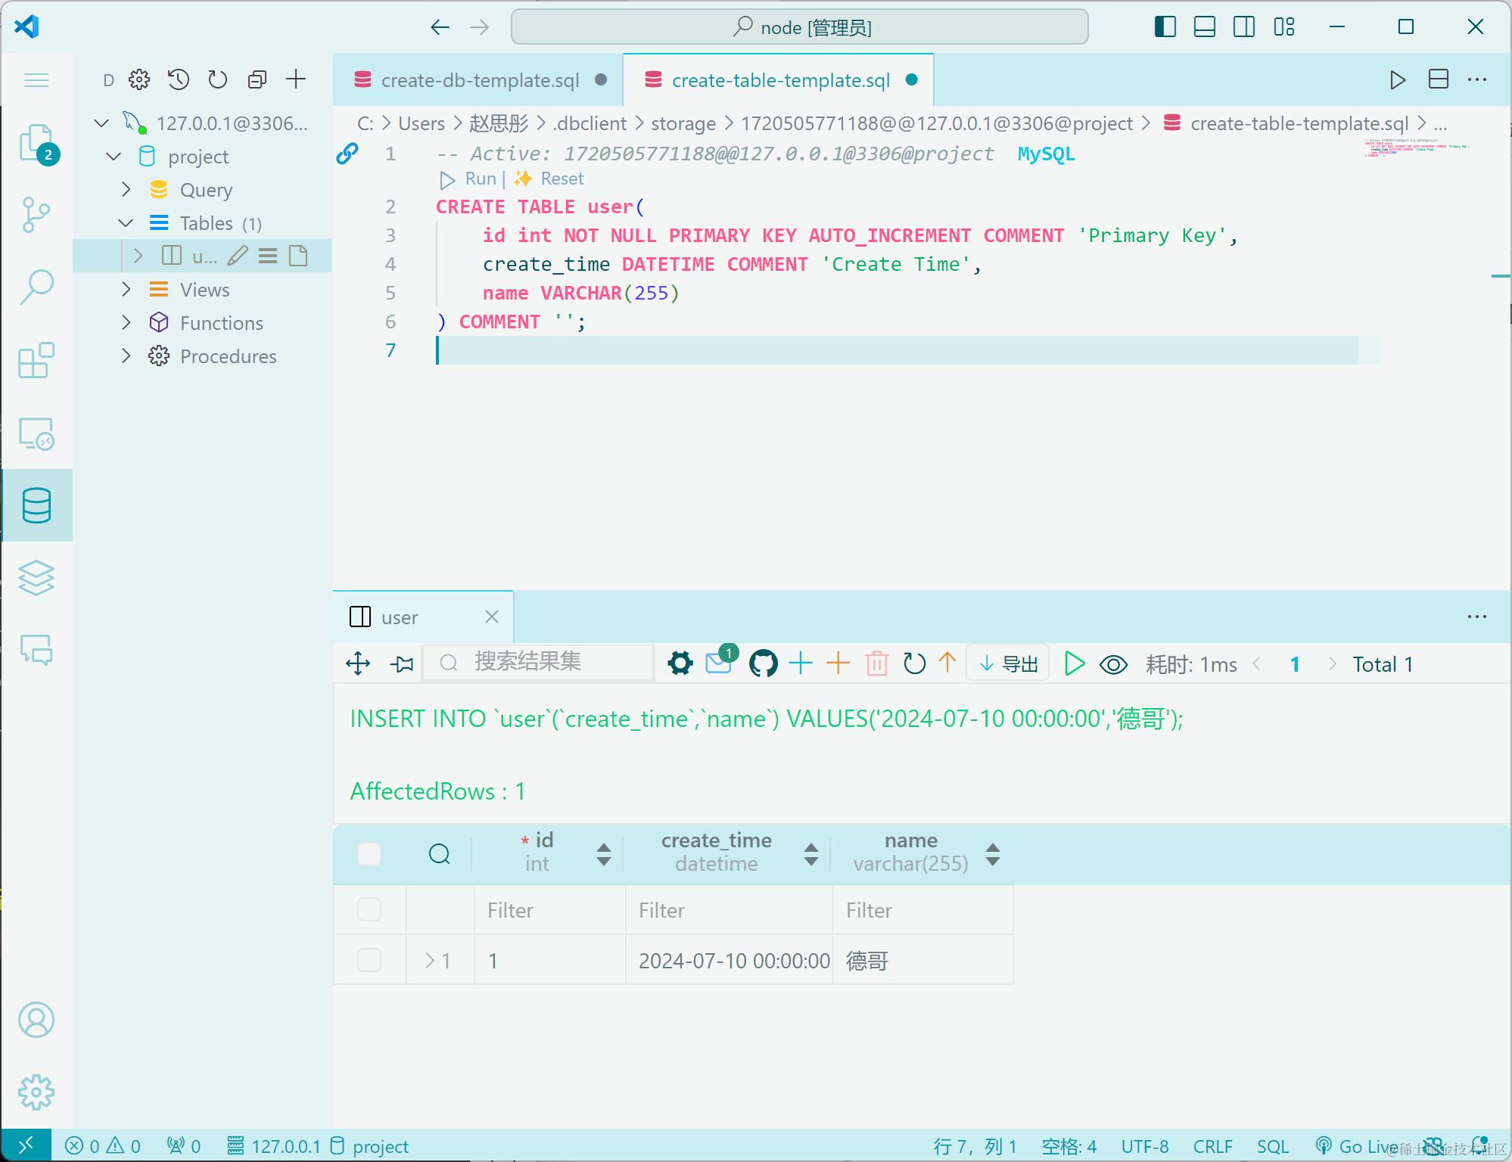
Task: Click the 搜索结果集 search input field
Action: point(537,663)
